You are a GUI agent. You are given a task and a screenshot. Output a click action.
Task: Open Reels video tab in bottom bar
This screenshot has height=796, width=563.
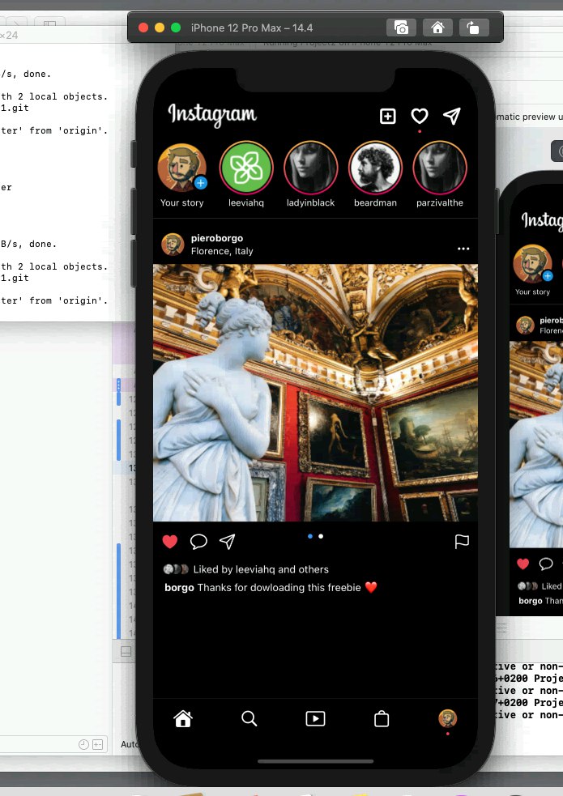(x=315, y=719)
